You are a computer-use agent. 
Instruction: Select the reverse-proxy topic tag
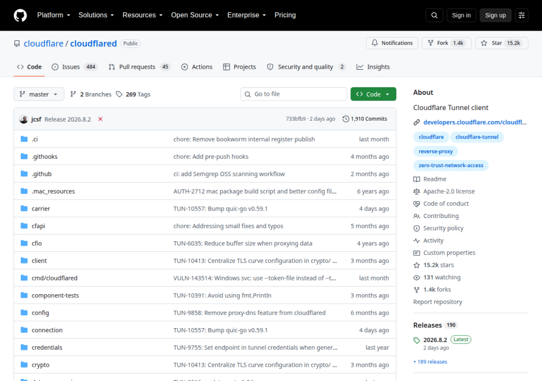click(436, 151)
